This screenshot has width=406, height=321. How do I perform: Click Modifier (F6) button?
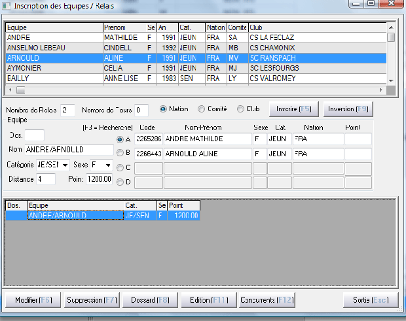[x=33, y=300]
